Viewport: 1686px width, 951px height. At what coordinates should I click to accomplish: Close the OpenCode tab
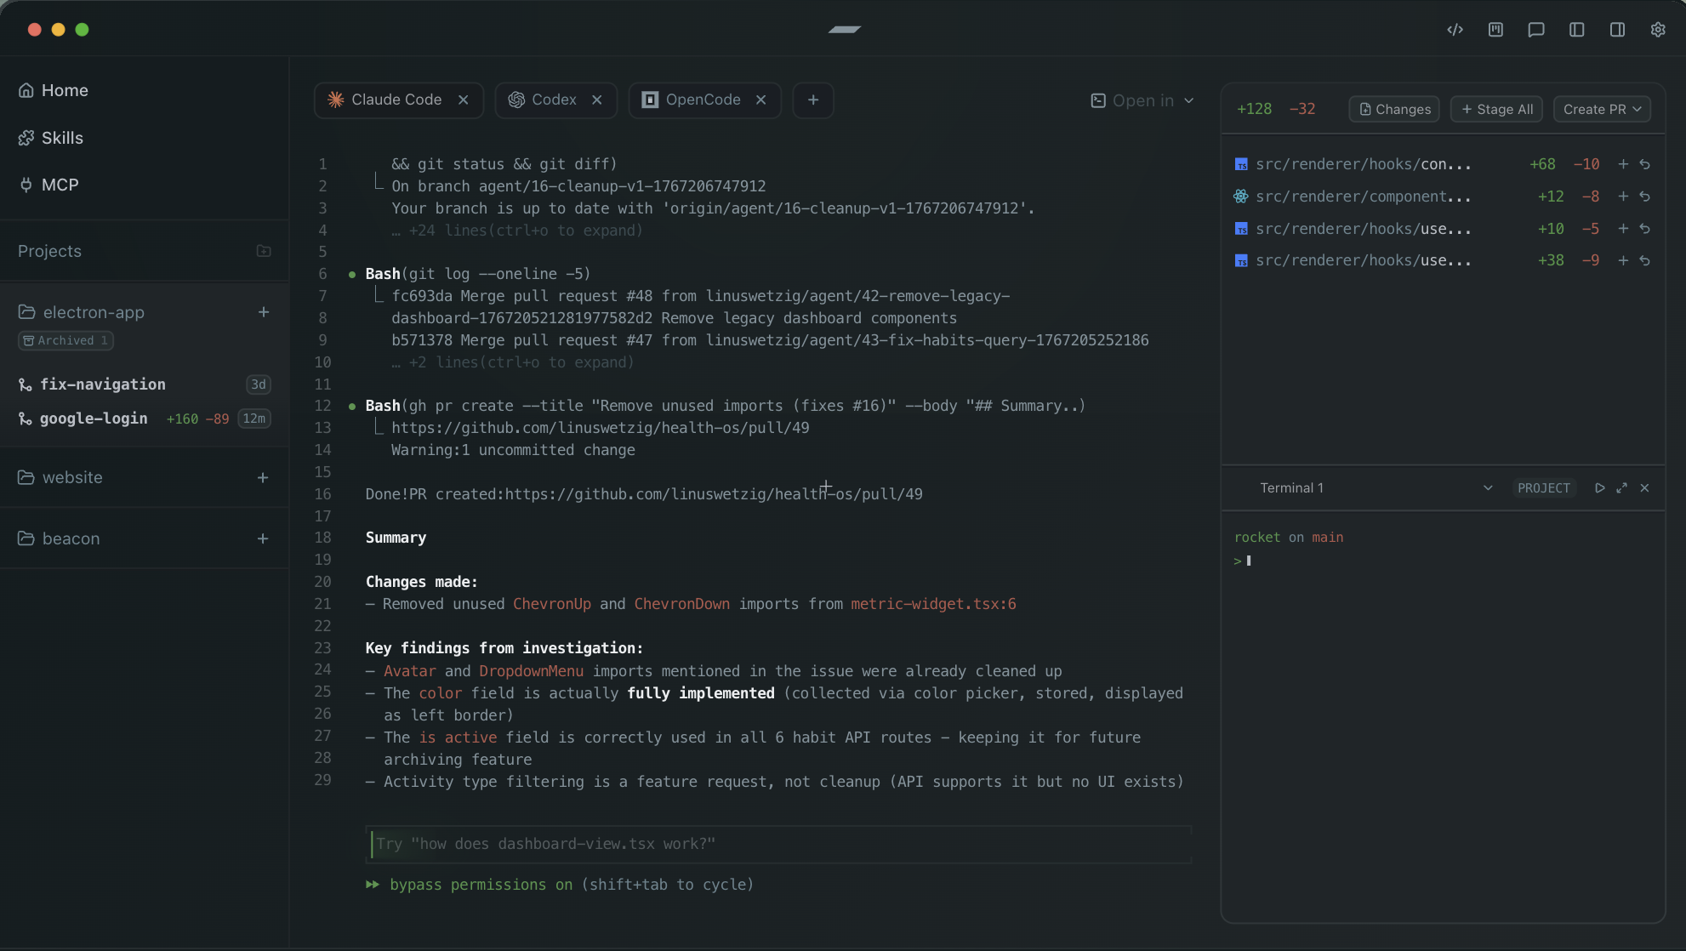761,100
